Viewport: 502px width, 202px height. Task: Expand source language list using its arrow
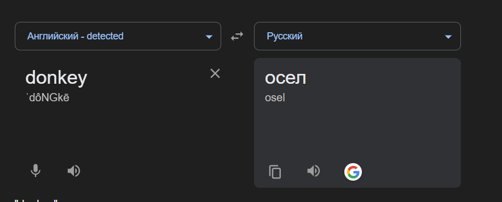209,37
